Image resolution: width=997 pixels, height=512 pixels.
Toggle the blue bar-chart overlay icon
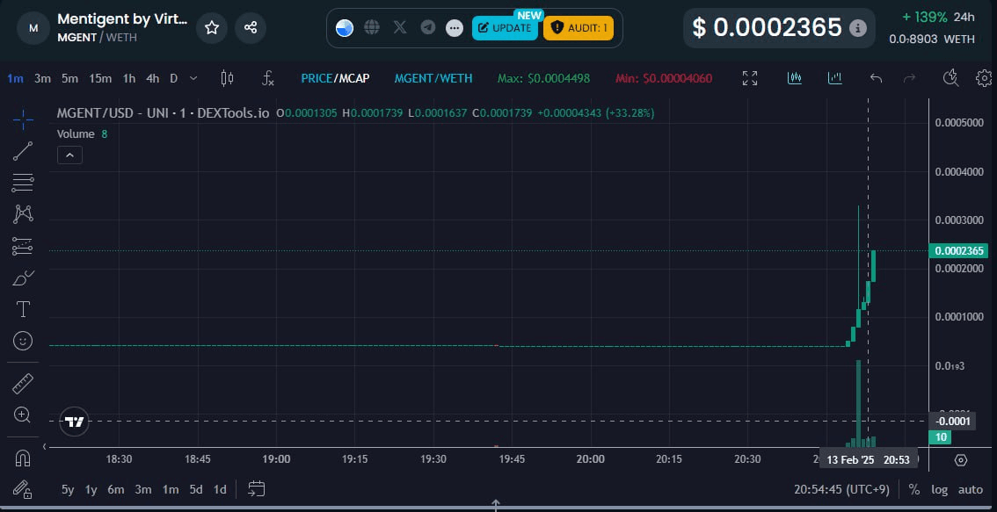click(x=835, y=78)
